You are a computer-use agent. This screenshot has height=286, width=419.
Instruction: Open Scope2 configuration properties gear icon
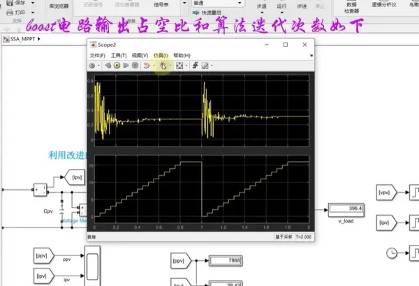pyautogui.click(x=92, y=66)
